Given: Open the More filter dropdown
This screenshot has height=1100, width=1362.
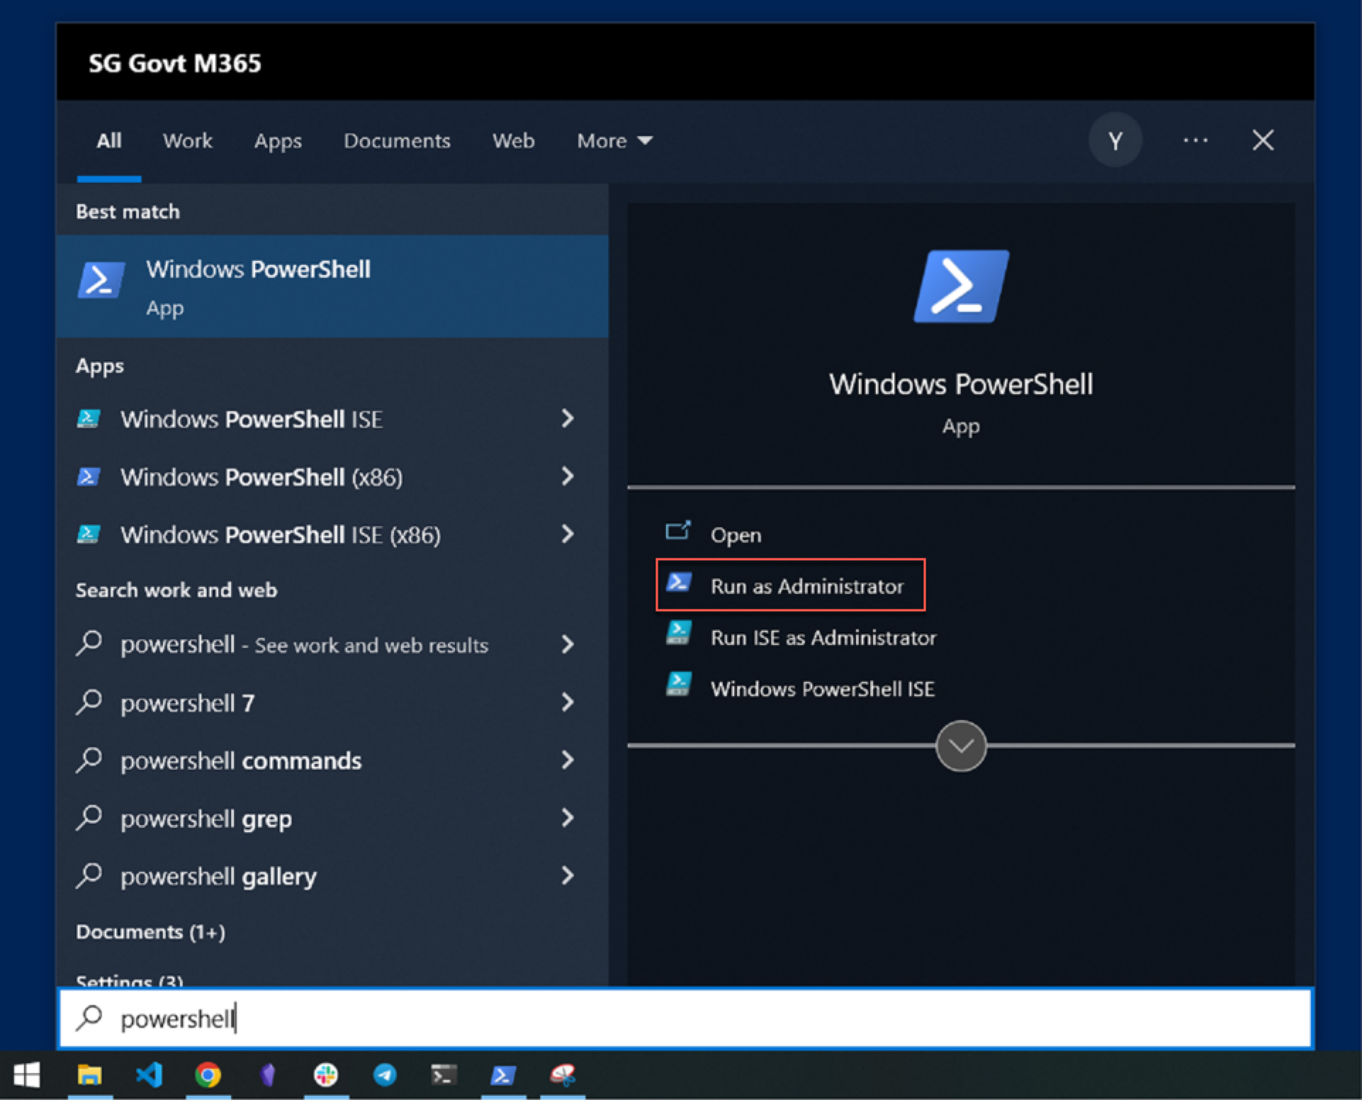Looking at the screenshot, I should click(x=614, y=140).
